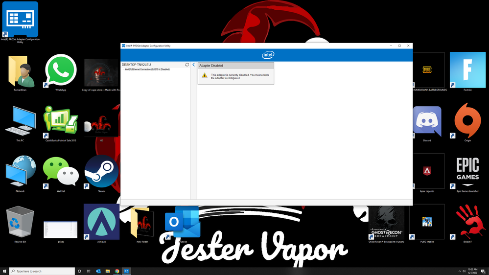Select the Aim Lab desktop shortcut
Image resolution: width=489 pixels, height=275 pixels.
coord(101,224)
